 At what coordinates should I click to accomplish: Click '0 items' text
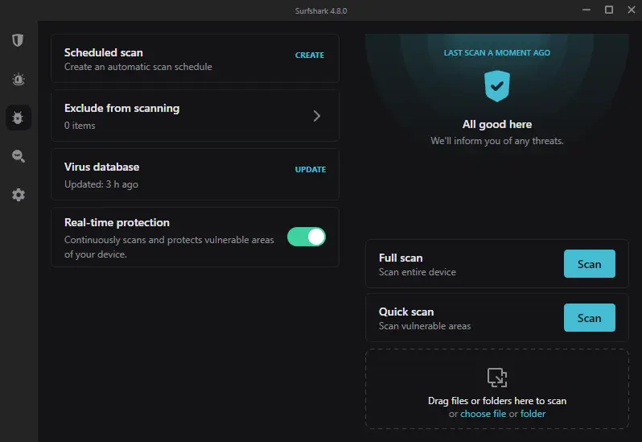click(x=80, y=126)
